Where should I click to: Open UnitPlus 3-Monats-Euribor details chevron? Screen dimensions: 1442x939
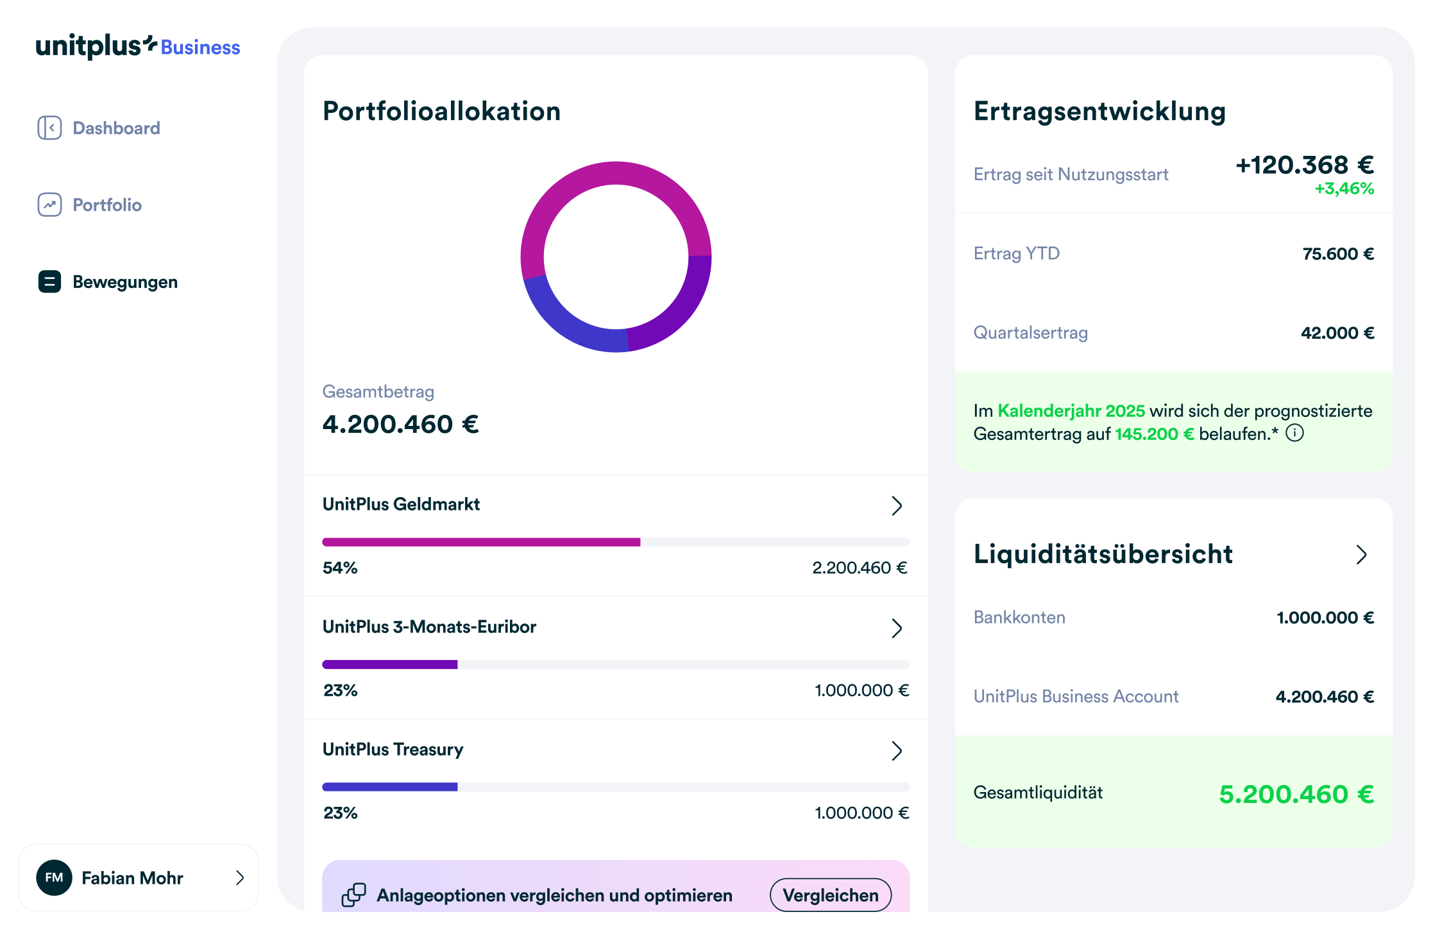[x=897, y=628]
